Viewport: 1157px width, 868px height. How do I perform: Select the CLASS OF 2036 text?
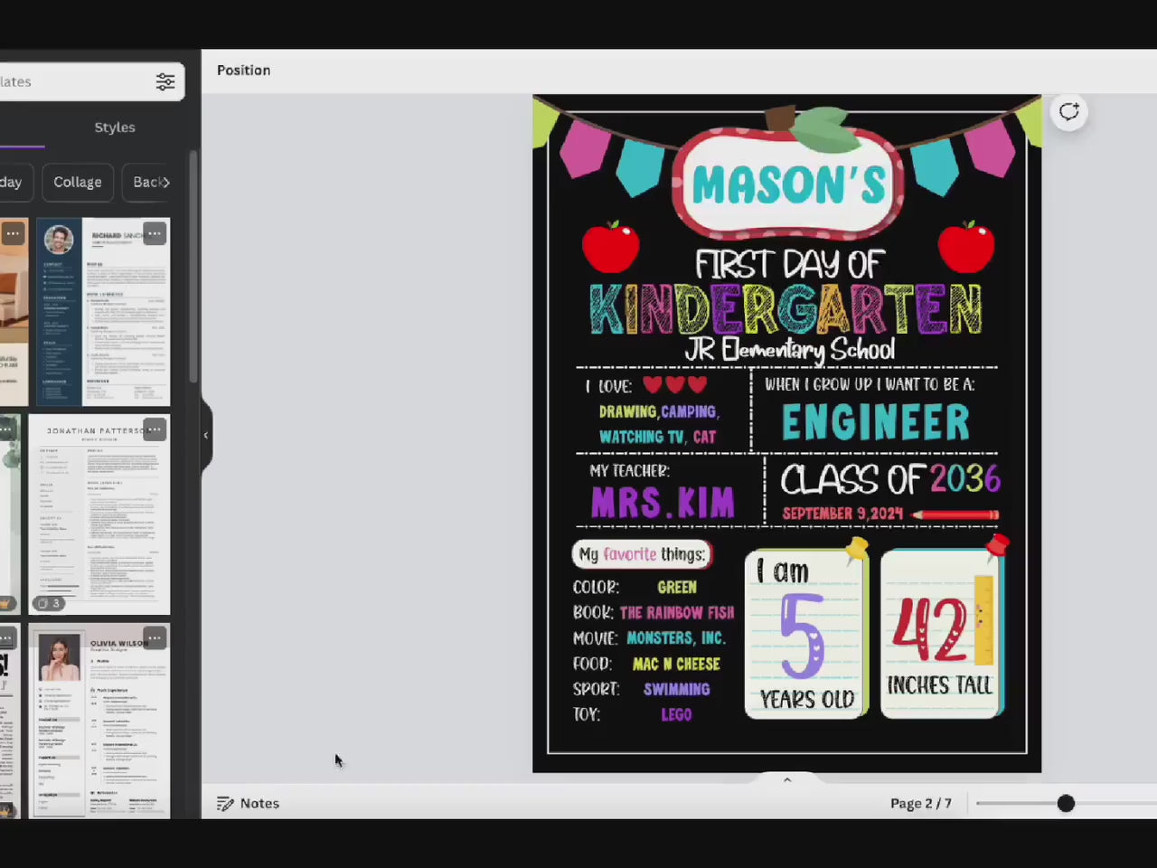890,479
